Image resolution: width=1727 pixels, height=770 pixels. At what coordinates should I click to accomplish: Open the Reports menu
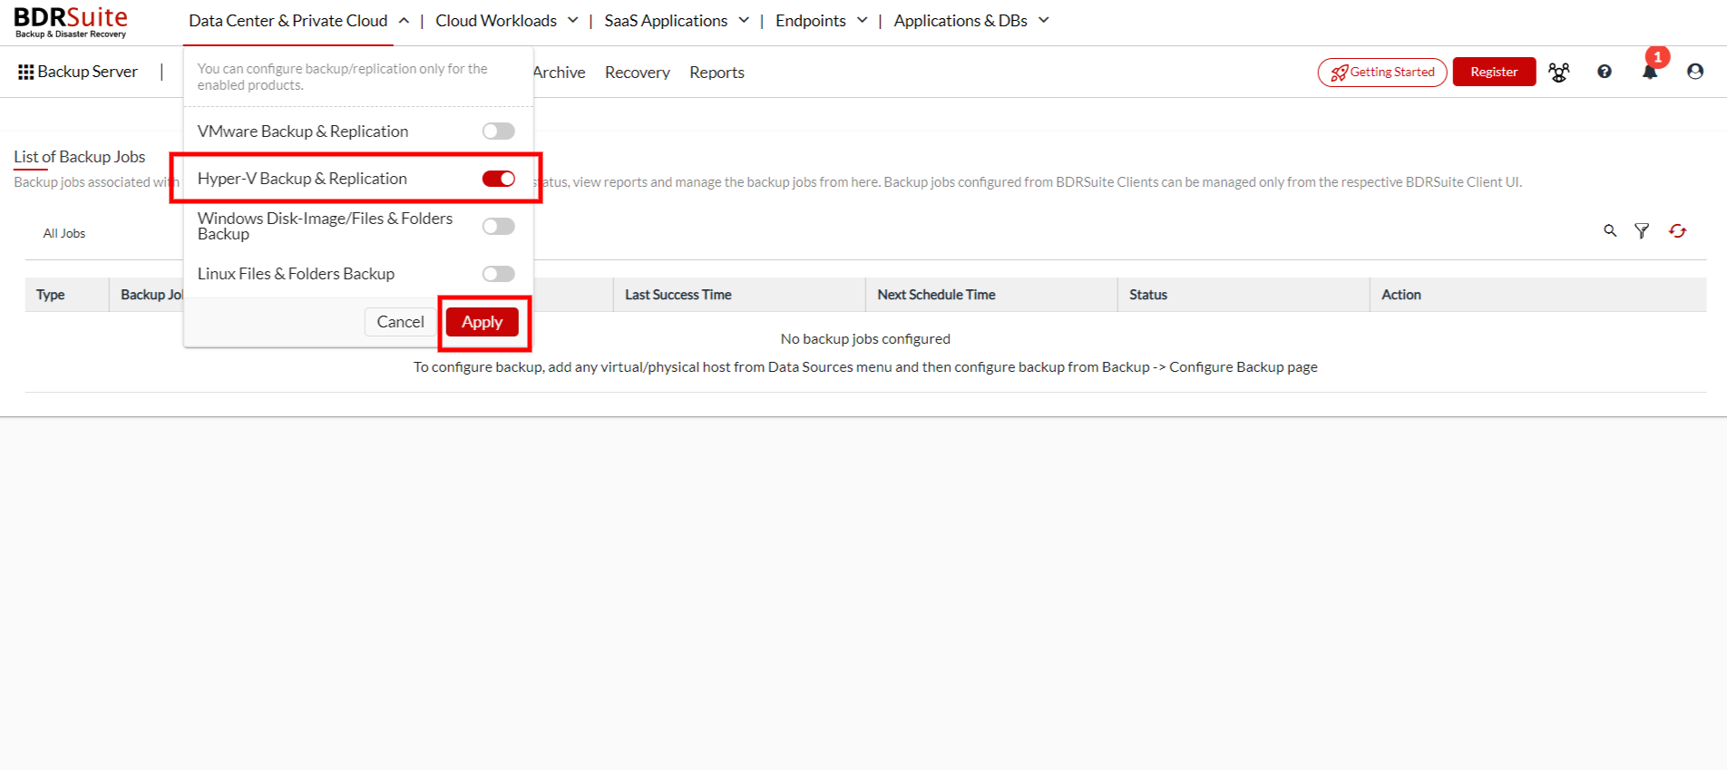click(717, 73)
